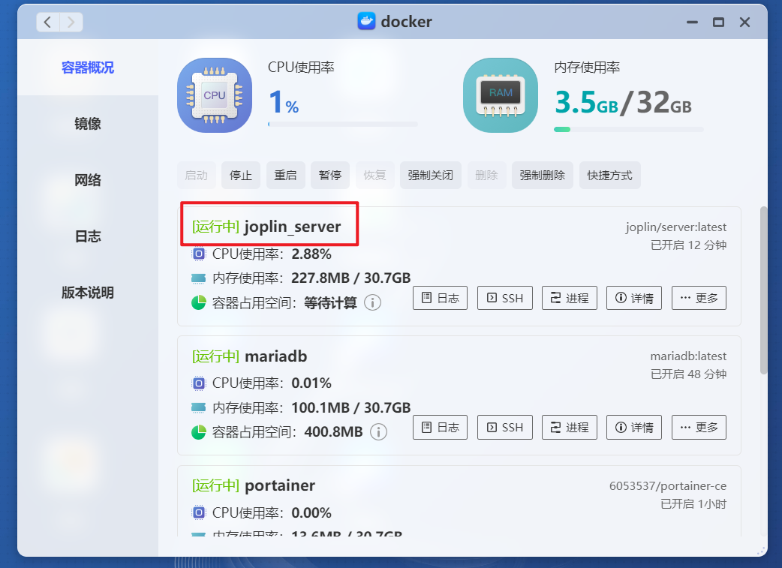782x568 pixels.
Task: View 进程 processes of mariadb
Action: (x=570, y=427)
